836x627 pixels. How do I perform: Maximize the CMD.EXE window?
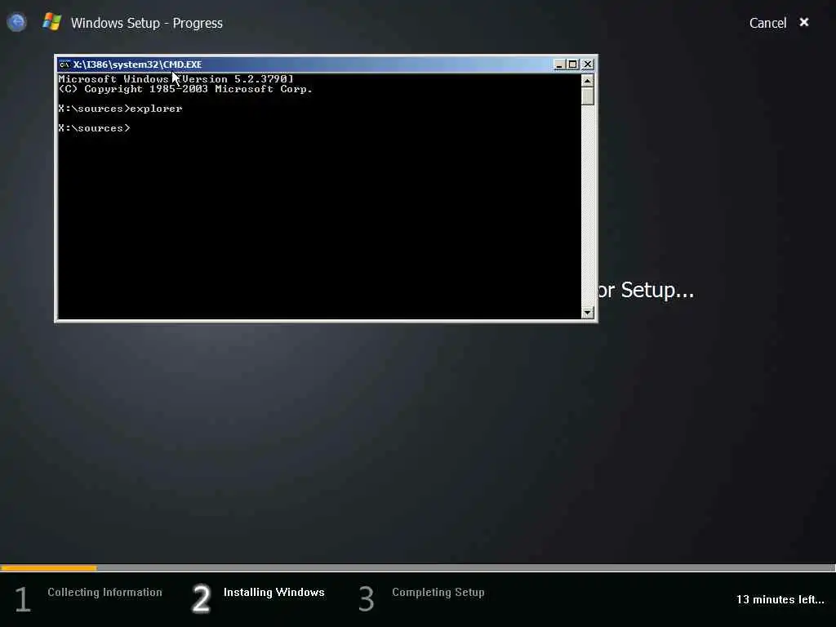point(572,64)
